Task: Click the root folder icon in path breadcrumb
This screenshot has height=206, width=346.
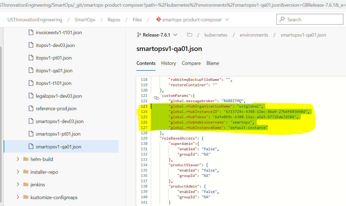Action: click(x=190, y=35)
